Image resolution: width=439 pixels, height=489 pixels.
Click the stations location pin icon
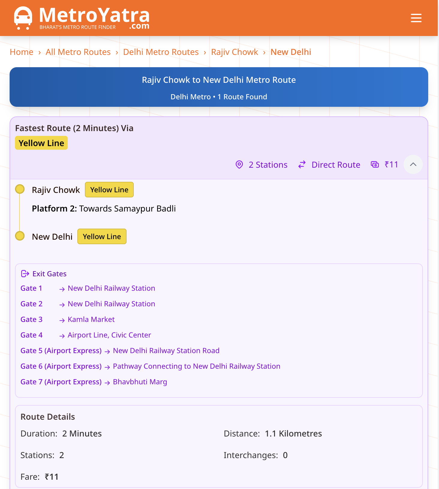(x=239, y=164)
